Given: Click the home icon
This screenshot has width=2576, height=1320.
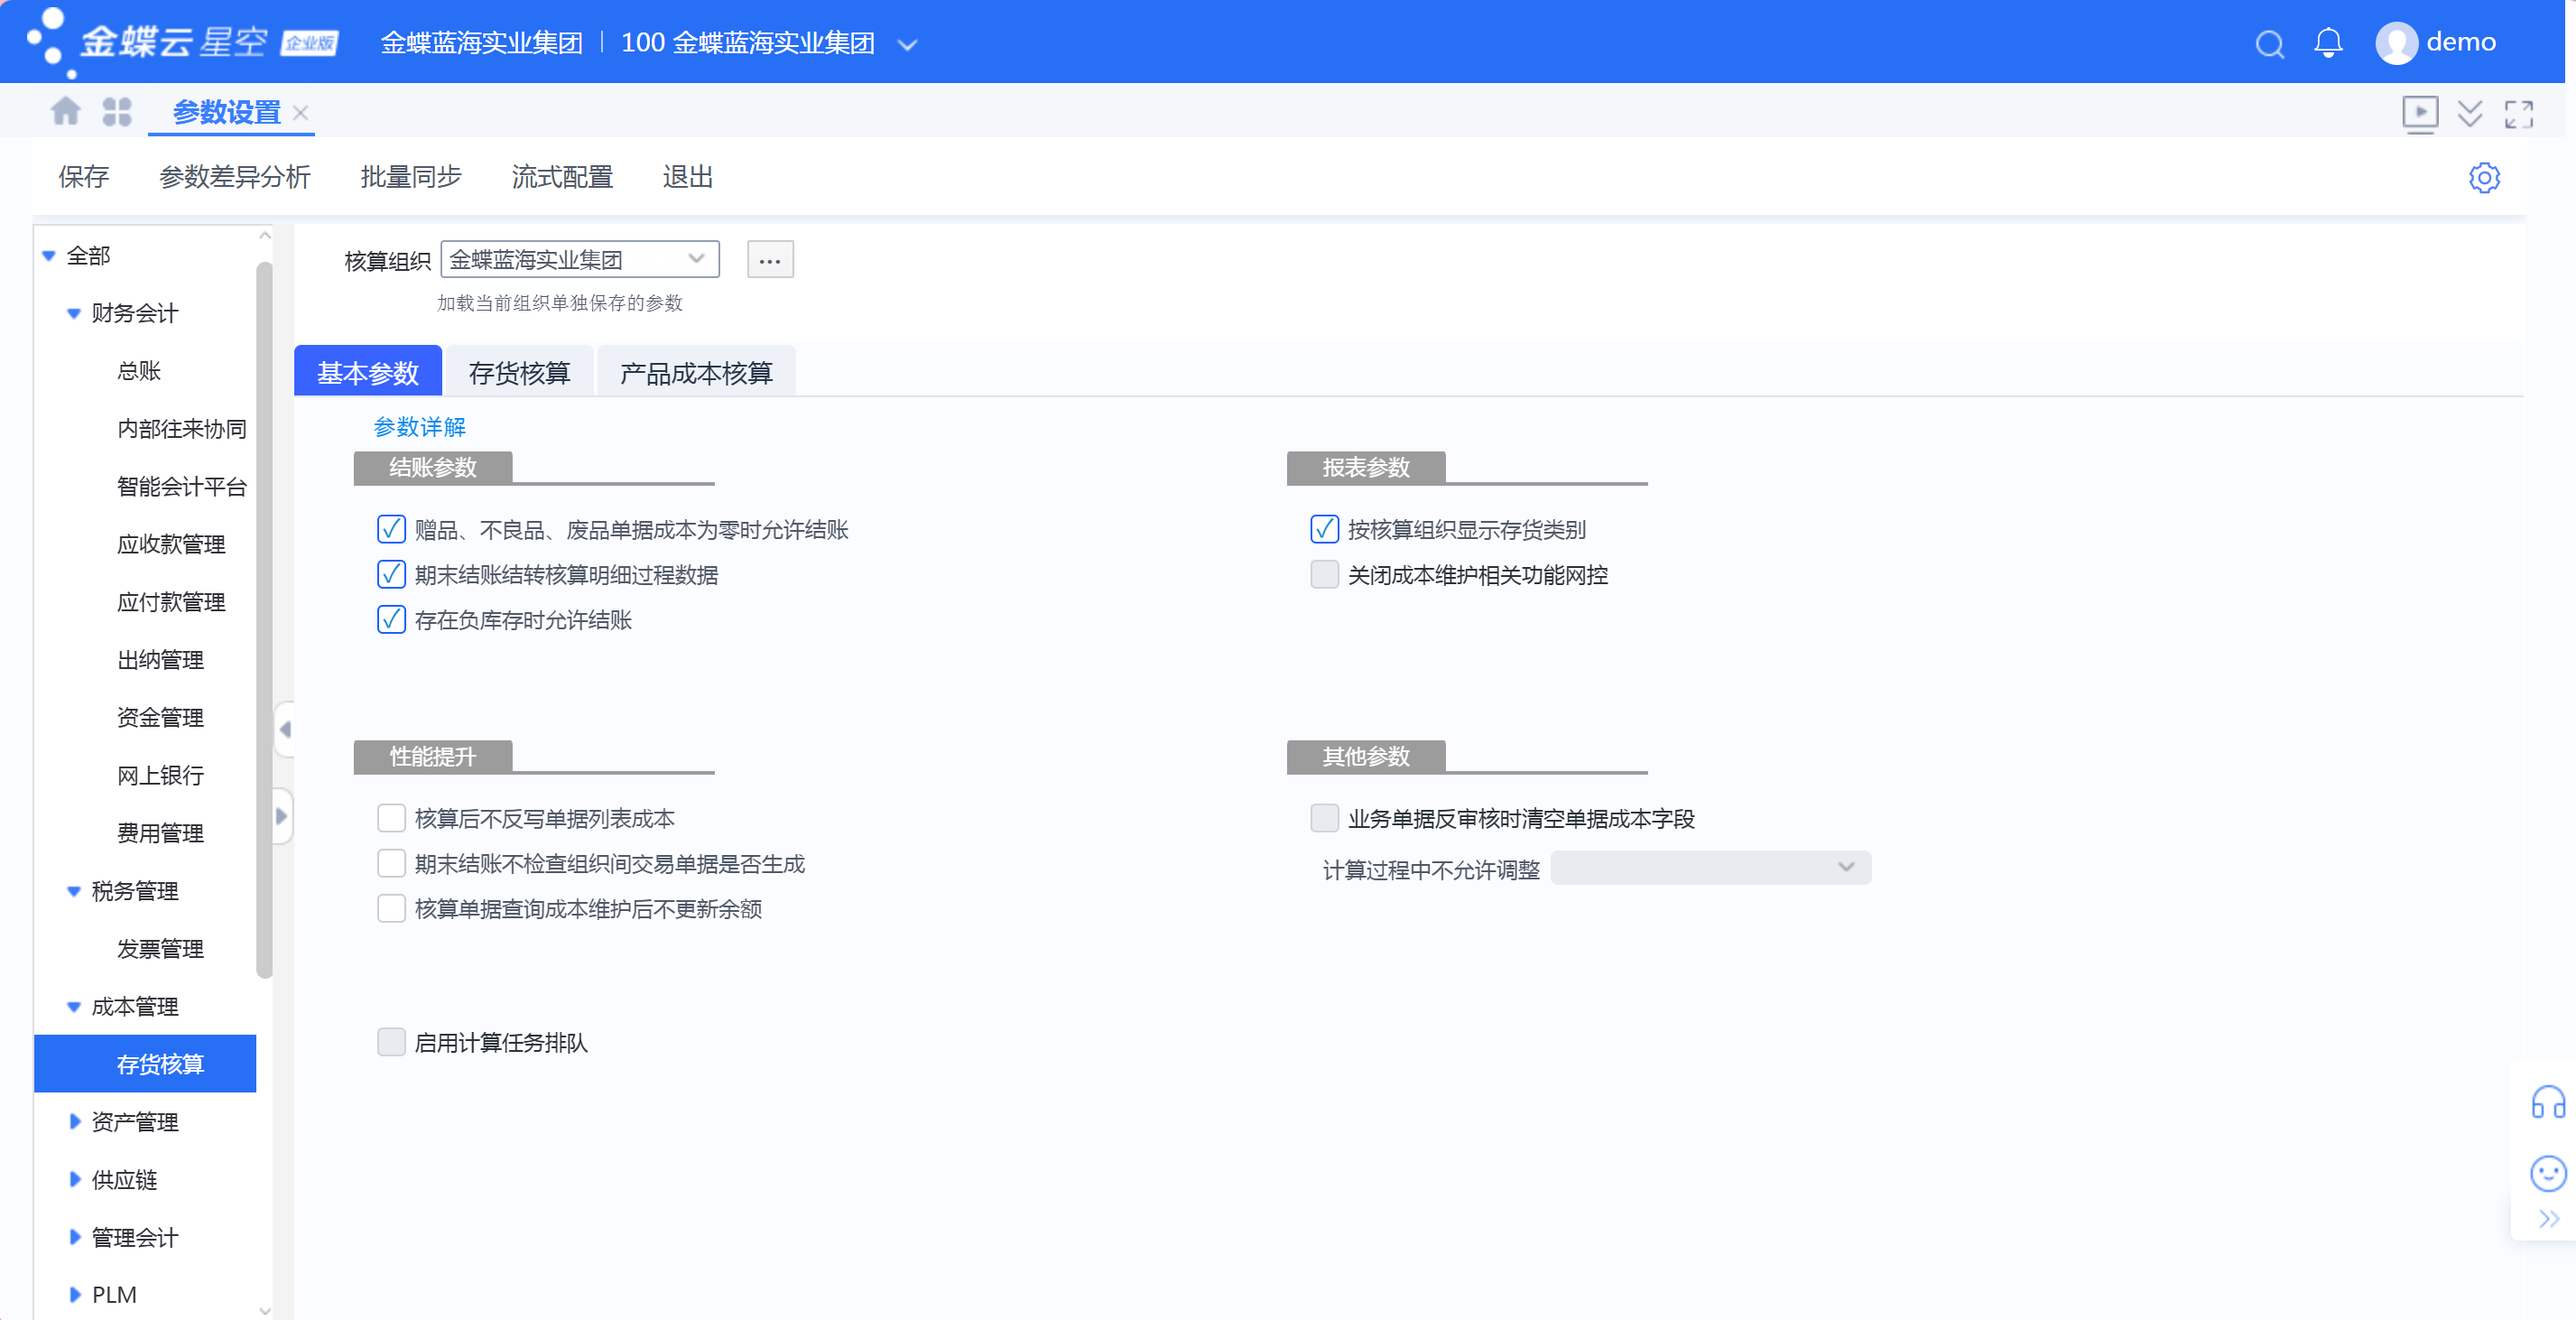Looking at the screenshot, I should coord(66,111).
